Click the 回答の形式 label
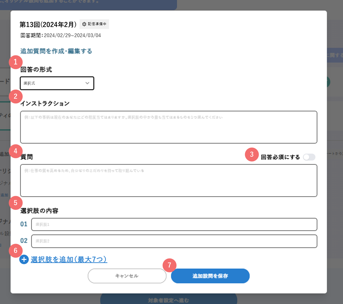Viewport: 343px width, 304px height. click(x=36, y=70)
